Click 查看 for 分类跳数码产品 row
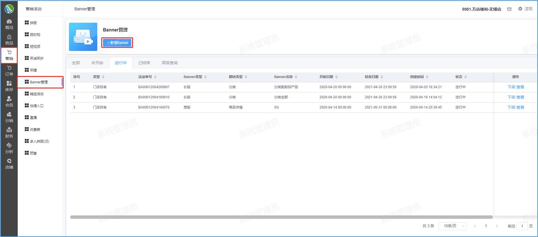The width and height of the screenshot is (538, 237). tap(520, 87)
